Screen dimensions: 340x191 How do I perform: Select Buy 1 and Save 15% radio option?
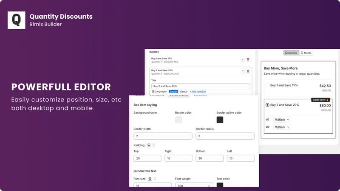coord(267,85)
